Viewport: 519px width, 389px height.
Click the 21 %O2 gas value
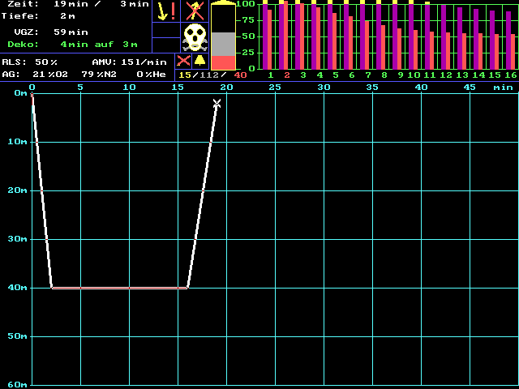point(51,74)
